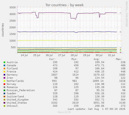Click the 'Austria' legend label
Screen dimensions: 129x115
pyautogui.click(x=12, y=62)
